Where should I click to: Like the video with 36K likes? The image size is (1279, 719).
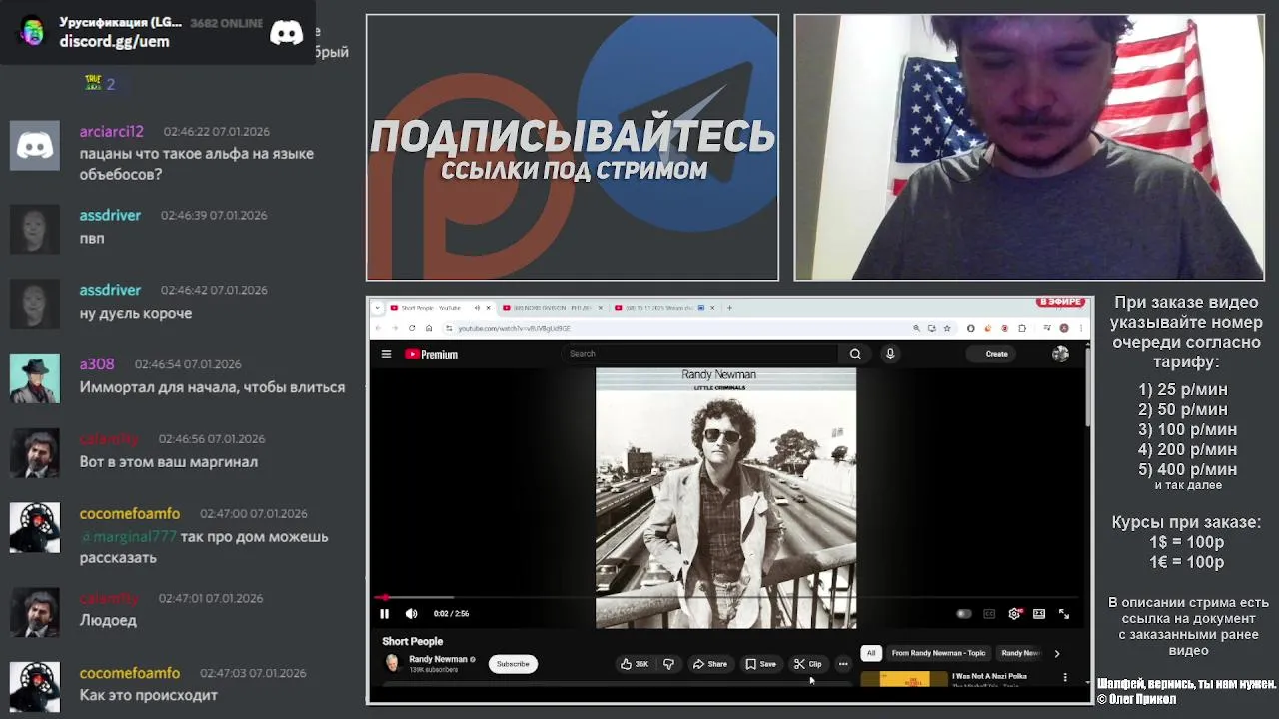635,664
